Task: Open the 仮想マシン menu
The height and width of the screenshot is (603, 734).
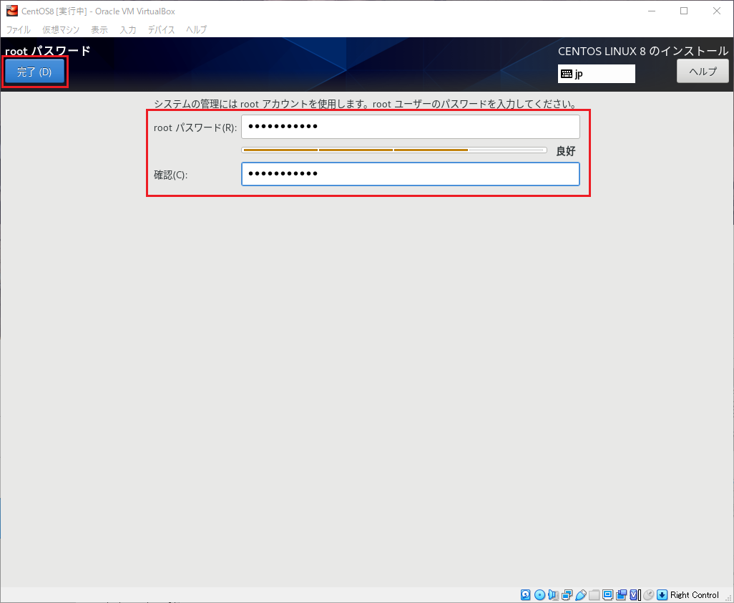Action: 61,29
